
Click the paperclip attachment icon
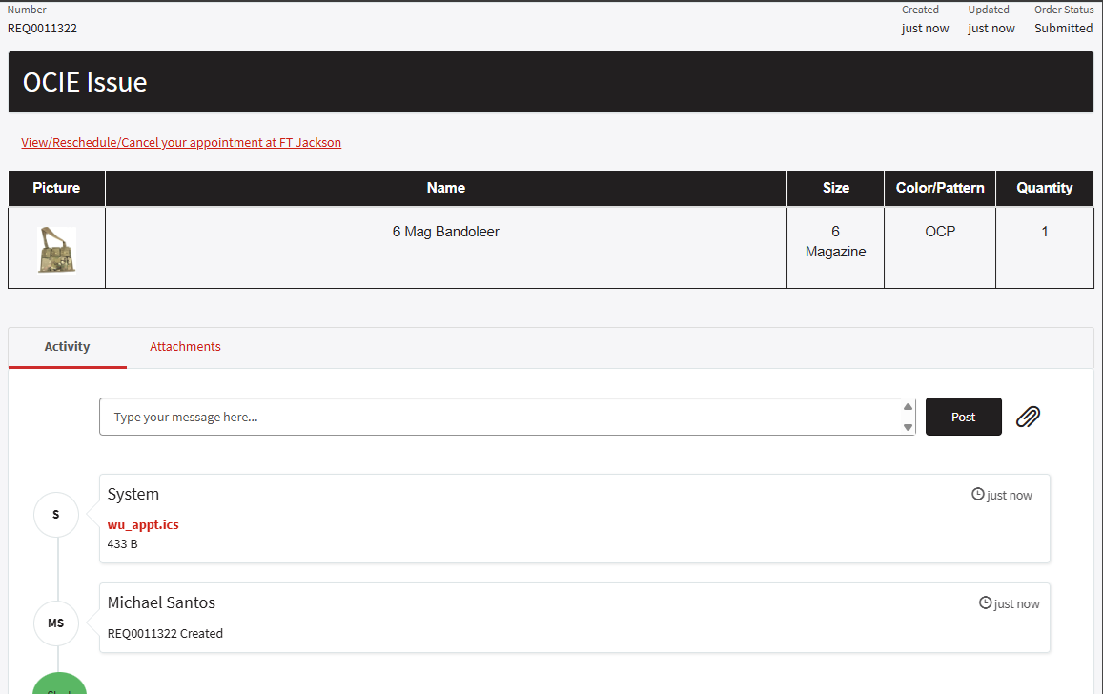[x=1028, y=417]
